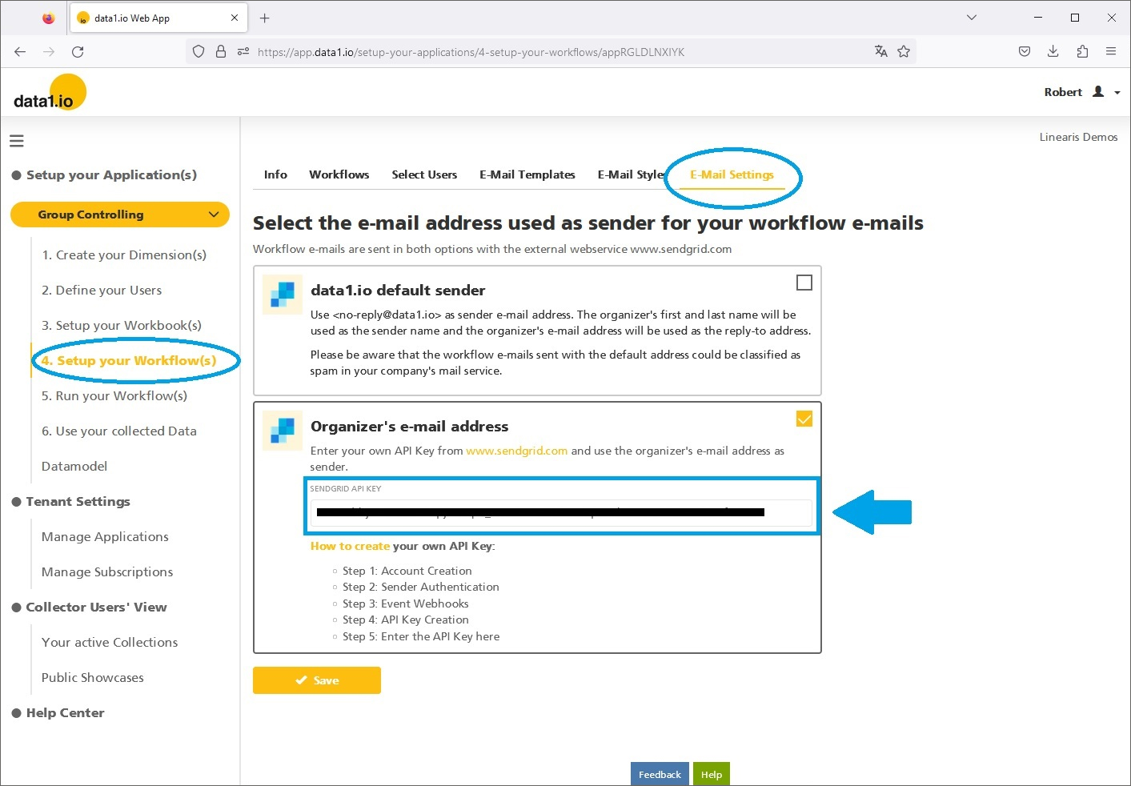The height and width of the screenshot is (786, 1131).
Task: Open 4. Setup your Workflow(s)
Action: tap(129, 360)
